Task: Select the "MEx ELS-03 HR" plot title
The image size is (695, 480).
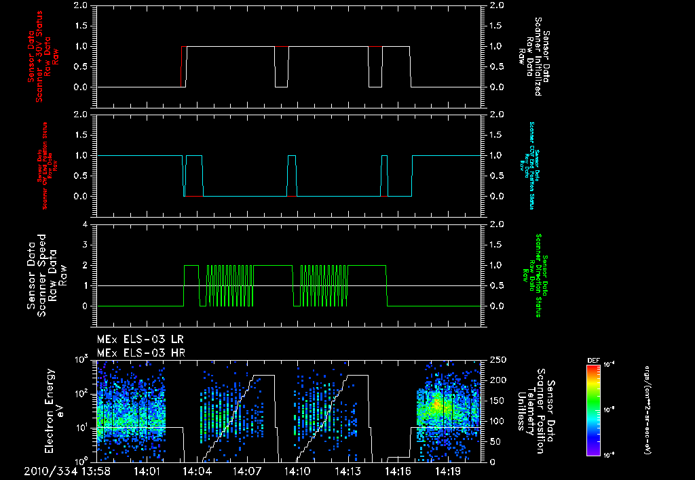Action: tap(141, 353)
